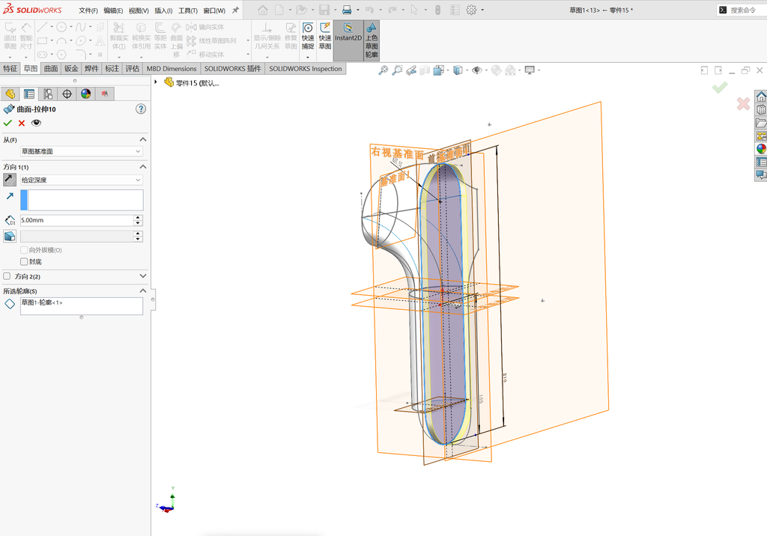767x536 pixels.
Task: Check the 向外拔模 draft outward checkbox
Action: click(x=24, y=250)
